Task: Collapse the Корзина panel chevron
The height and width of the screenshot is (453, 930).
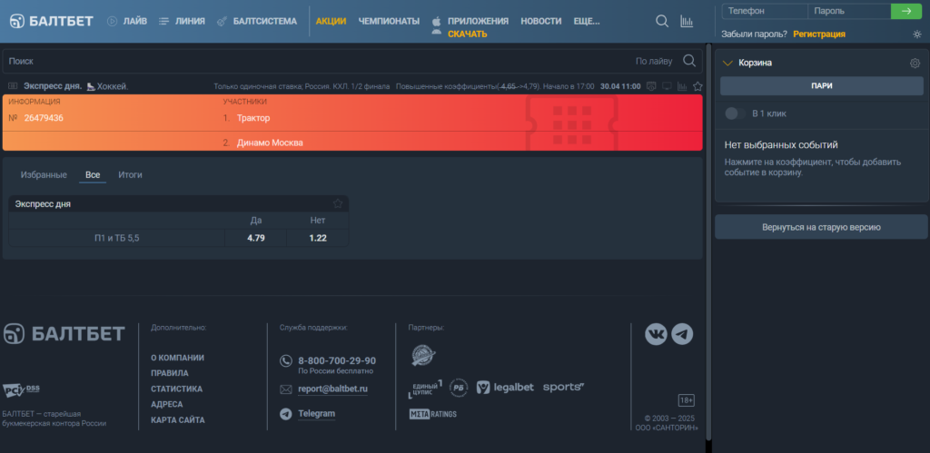Action: [x=727, y=63]
